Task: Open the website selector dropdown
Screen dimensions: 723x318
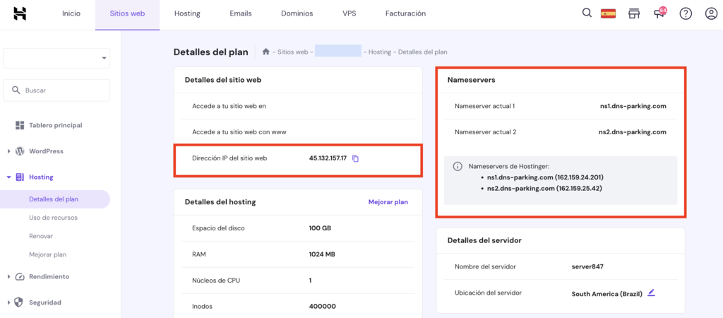Action: pyautogui.click(x=56, y=59)
